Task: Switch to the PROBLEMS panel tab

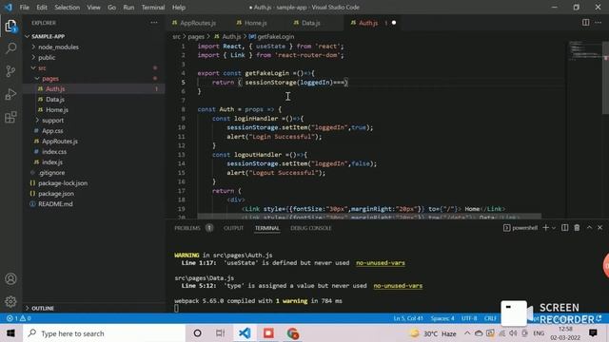Action: coord(187,228)
